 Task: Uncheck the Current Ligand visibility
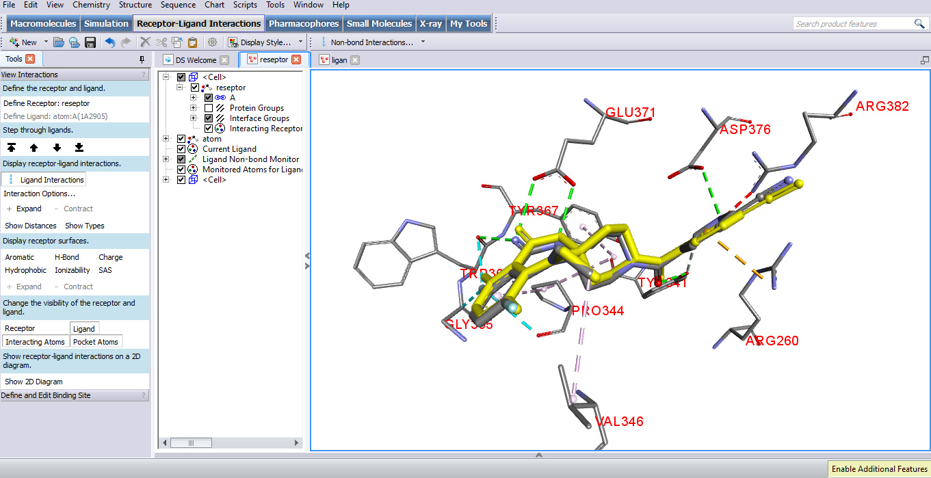point(181,148)
